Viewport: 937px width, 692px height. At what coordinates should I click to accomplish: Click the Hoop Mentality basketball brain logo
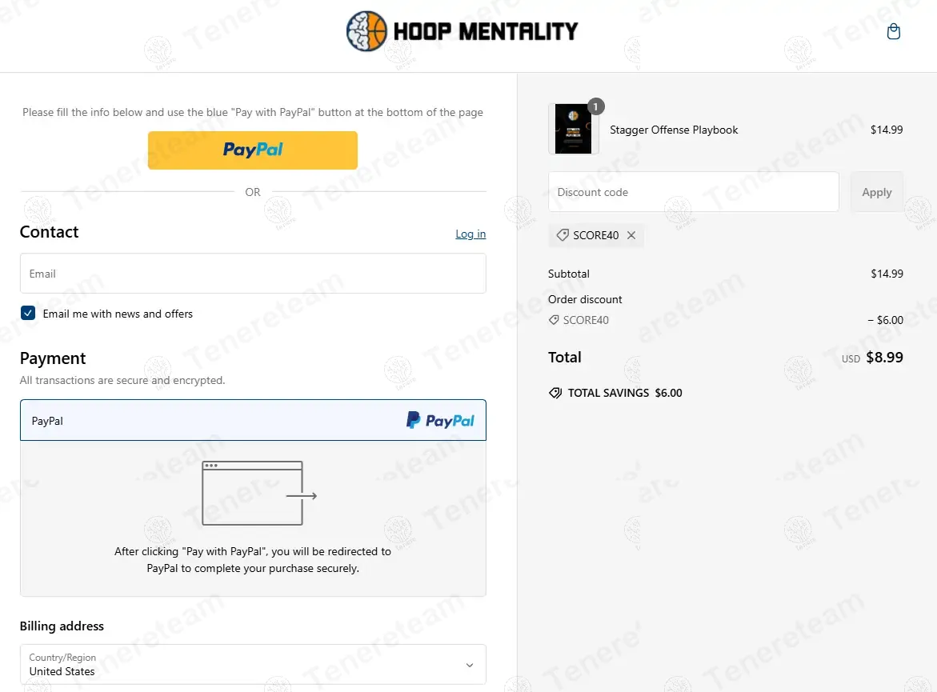pyautogui.click(x=366, y=32)
